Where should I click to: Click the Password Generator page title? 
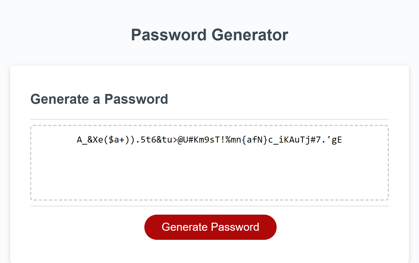[x=209, y=35]
